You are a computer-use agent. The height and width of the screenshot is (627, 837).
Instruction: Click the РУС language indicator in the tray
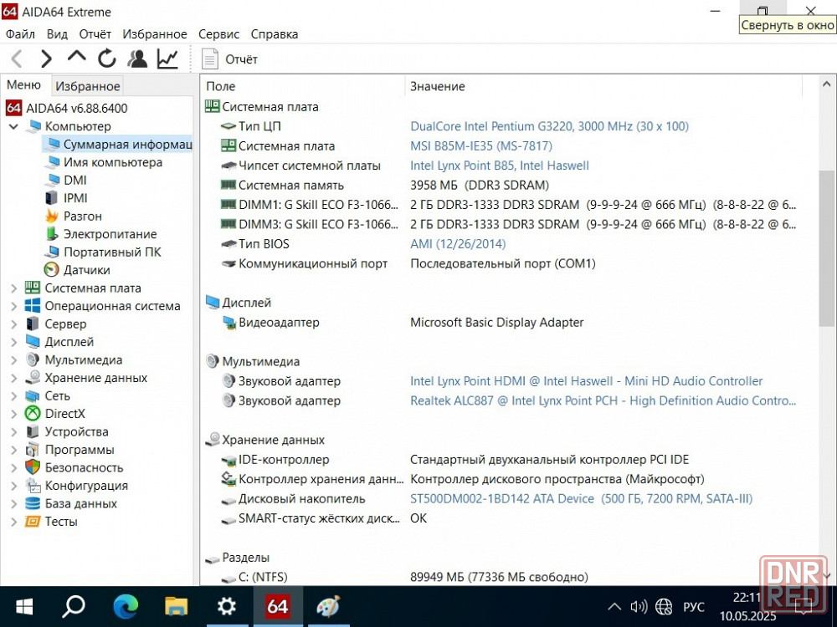tap(693, 607)
